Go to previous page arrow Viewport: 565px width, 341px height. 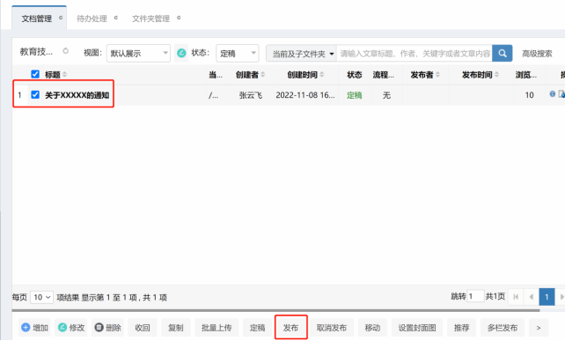pyautogui.click(x=532, y=297)
